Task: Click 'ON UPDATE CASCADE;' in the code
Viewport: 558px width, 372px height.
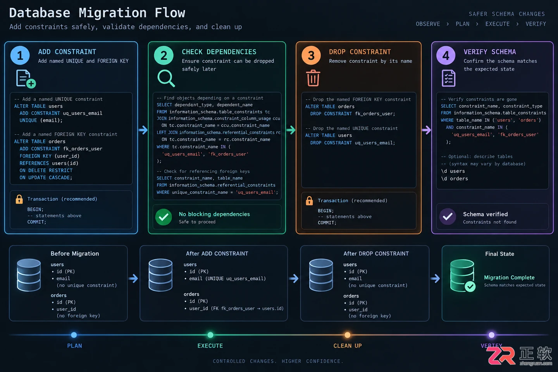Action: (x=46, y=177)
